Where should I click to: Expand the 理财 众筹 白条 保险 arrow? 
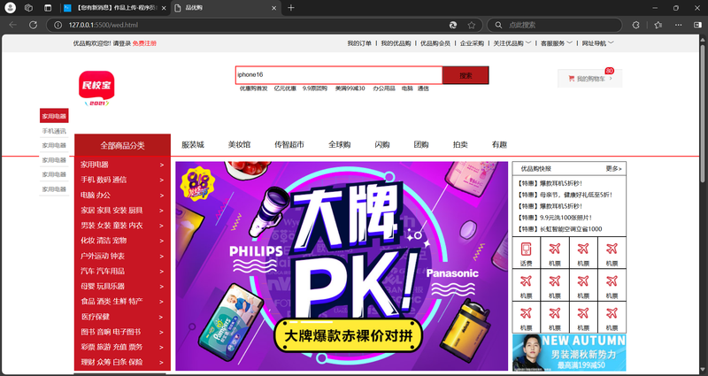point(162,363)
